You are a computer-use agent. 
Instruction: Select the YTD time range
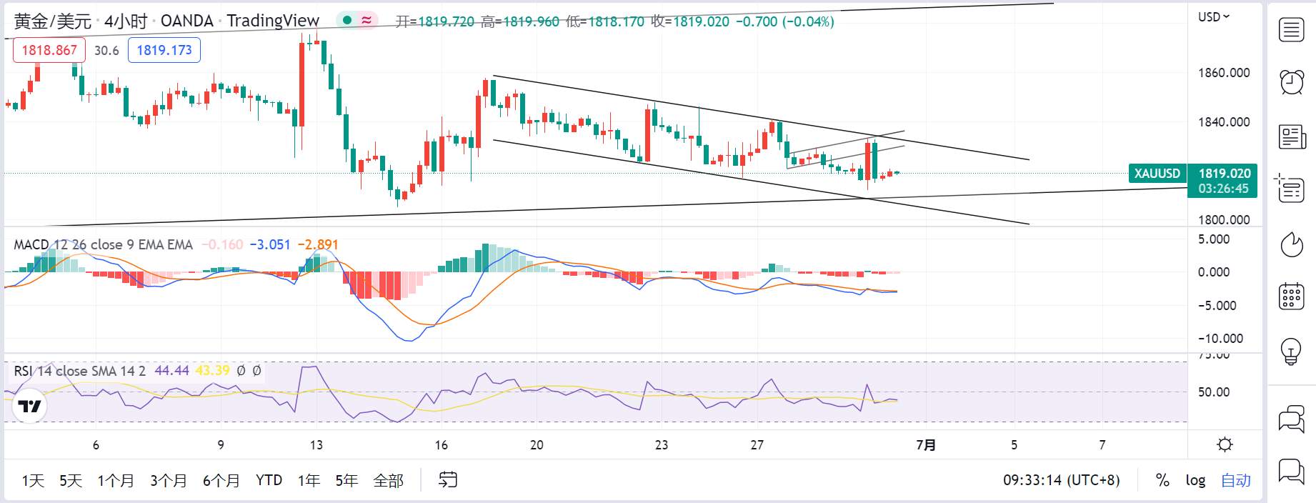pyautogui.click(x=269, y=480)
